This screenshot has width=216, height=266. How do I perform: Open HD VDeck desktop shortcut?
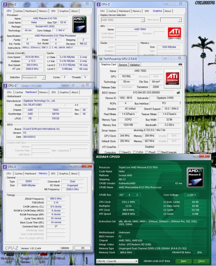[59, 257]
